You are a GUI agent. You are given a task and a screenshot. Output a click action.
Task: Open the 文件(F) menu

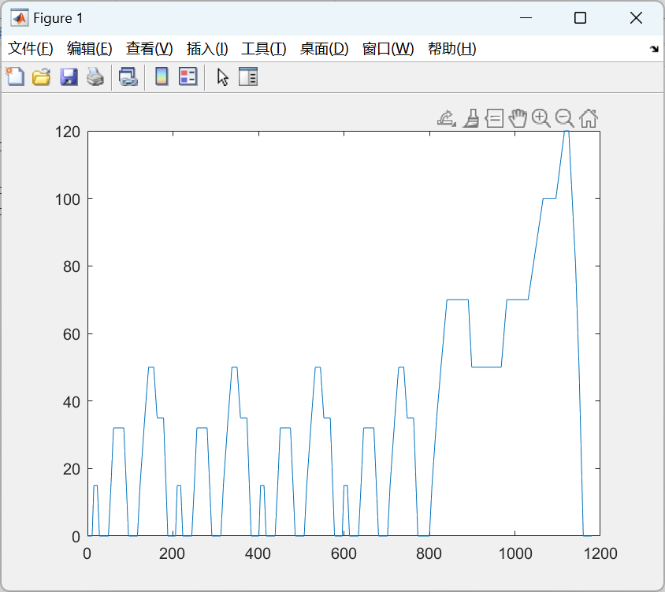pos(31,49)
